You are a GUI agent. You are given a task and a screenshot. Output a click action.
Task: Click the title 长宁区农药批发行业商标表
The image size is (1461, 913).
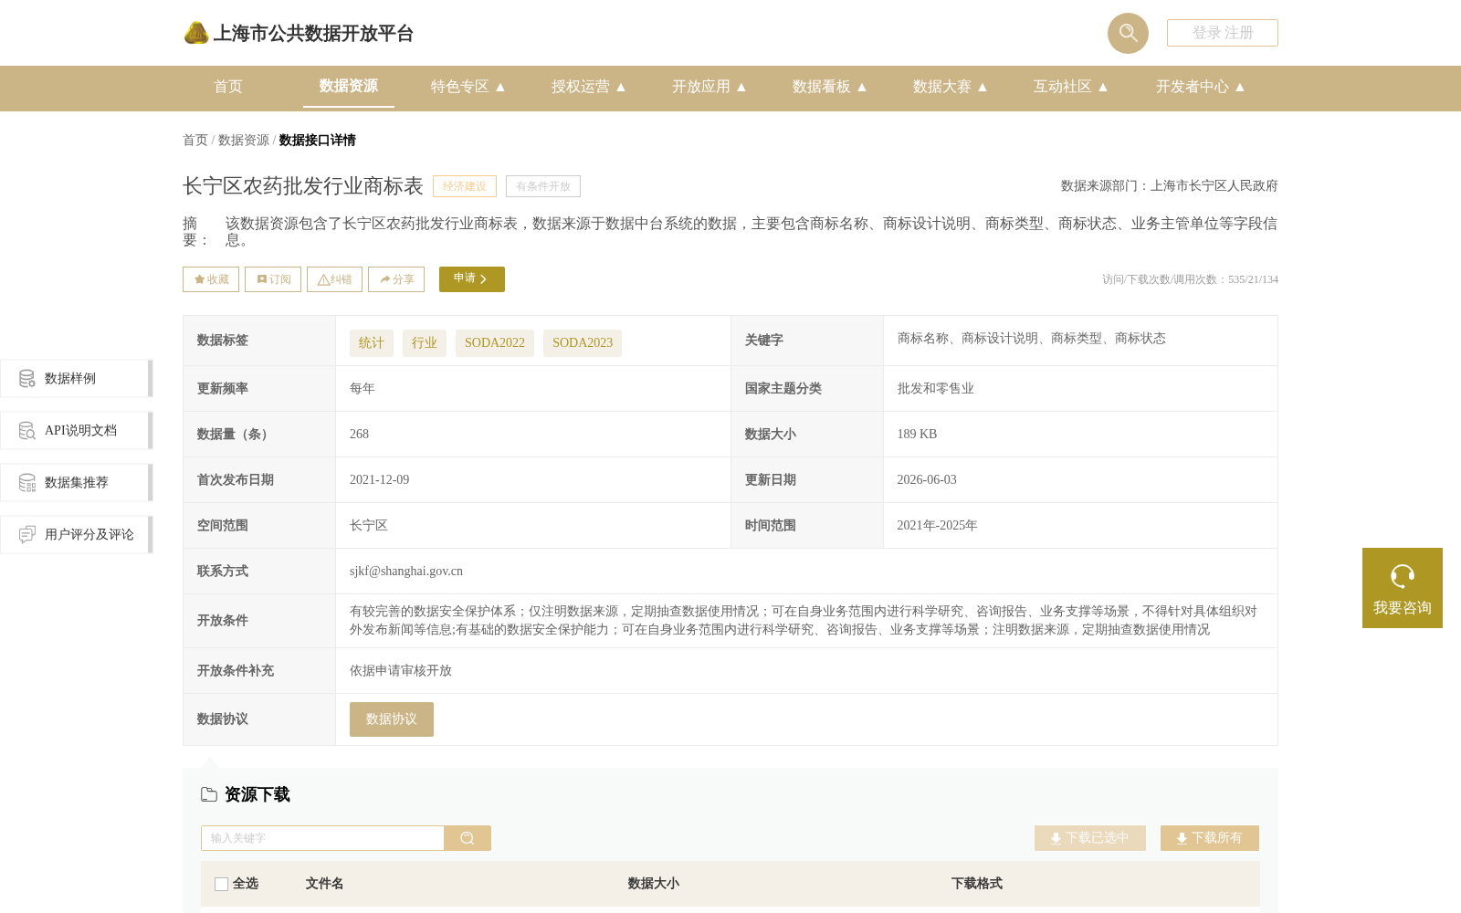pyautogui.click(x=303, y=186)
